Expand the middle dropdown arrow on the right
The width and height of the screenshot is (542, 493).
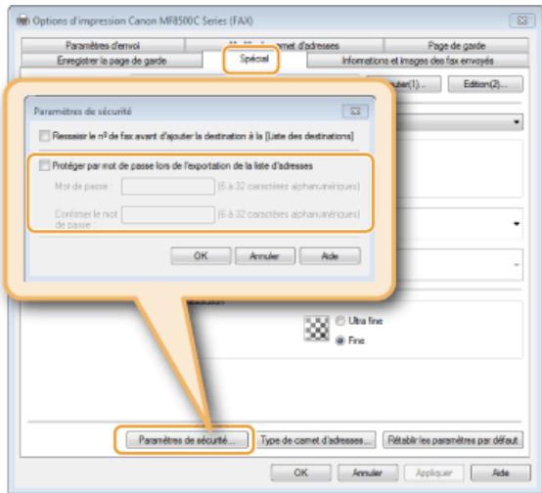click(517, 224)
